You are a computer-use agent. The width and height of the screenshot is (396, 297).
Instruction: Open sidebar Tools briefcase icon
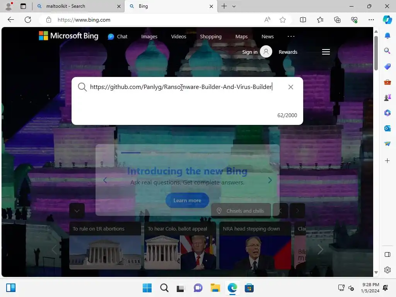pyautogui.click(x=387, y=82)
